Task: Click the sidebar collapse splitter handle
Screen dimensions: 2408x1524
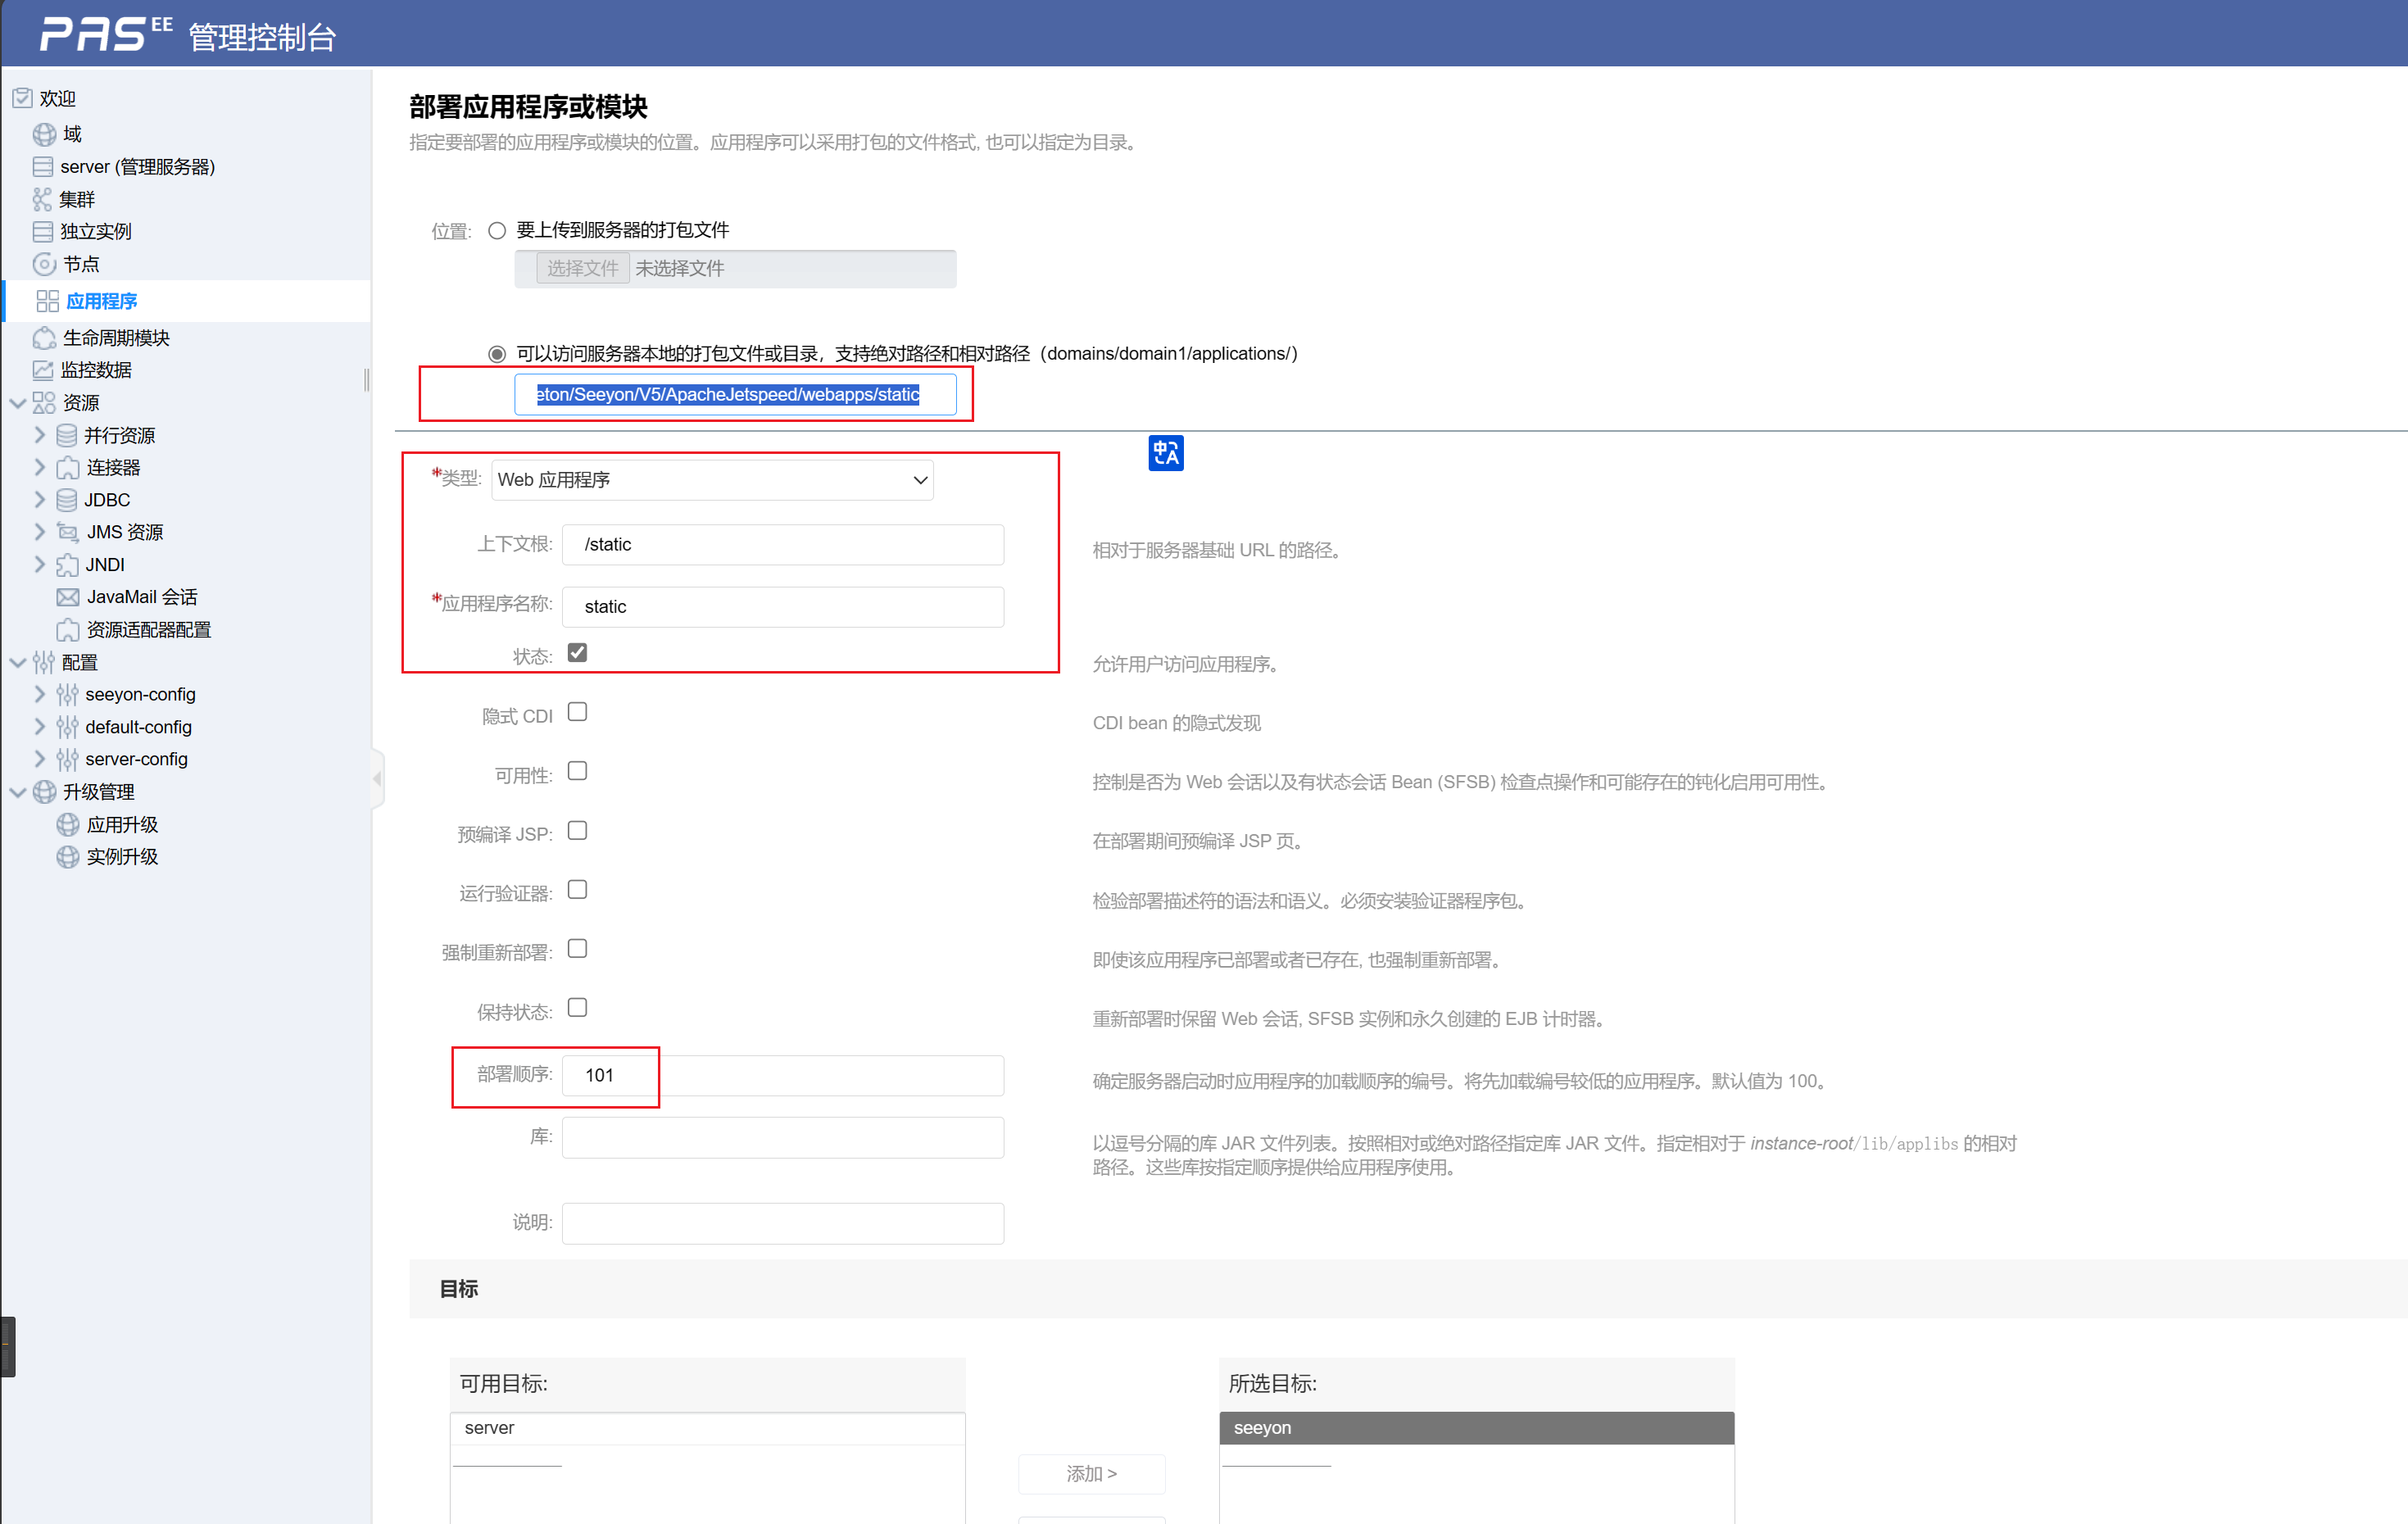Action: (377, 778)
